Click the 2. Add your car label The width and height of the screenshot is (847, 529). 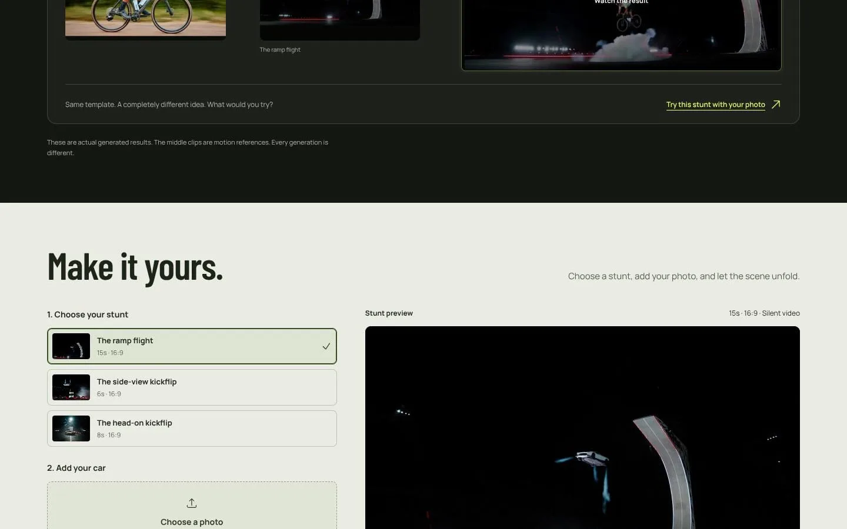pos(76,468)
